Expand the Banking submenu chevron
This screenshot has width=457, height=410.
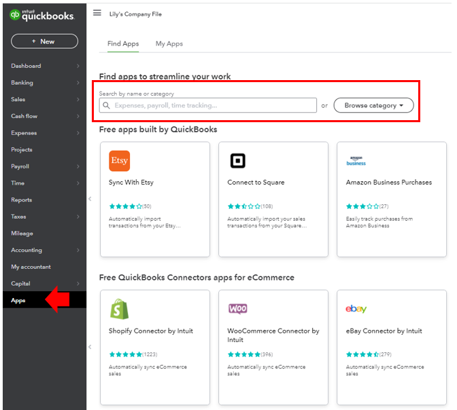pos(78,83)
